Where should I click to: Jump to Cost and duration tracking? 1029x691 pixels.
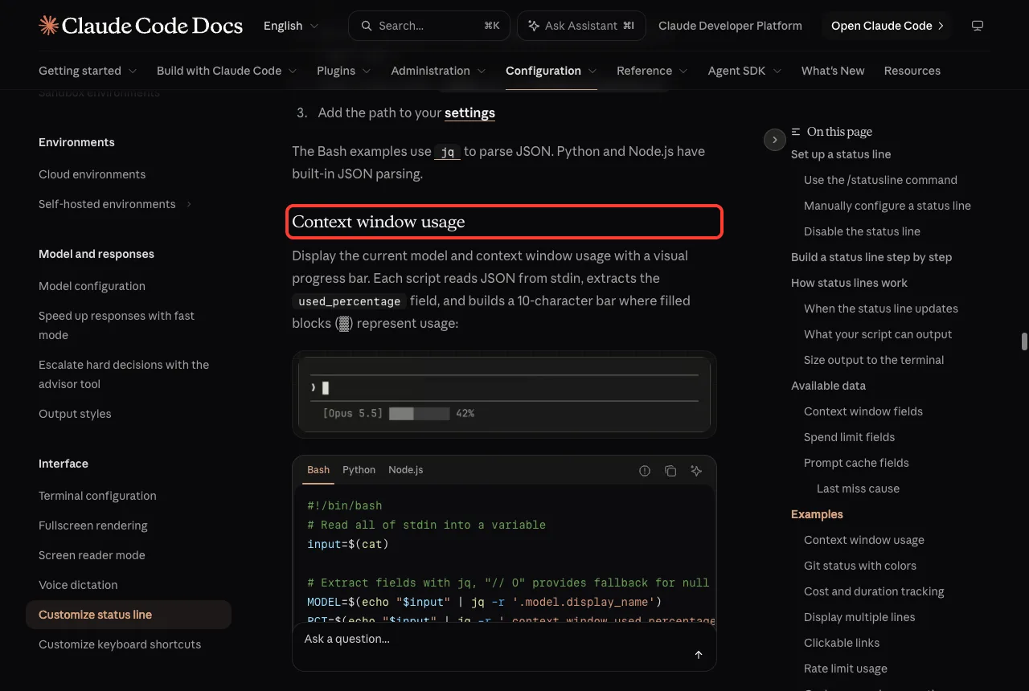click(874, 591)
